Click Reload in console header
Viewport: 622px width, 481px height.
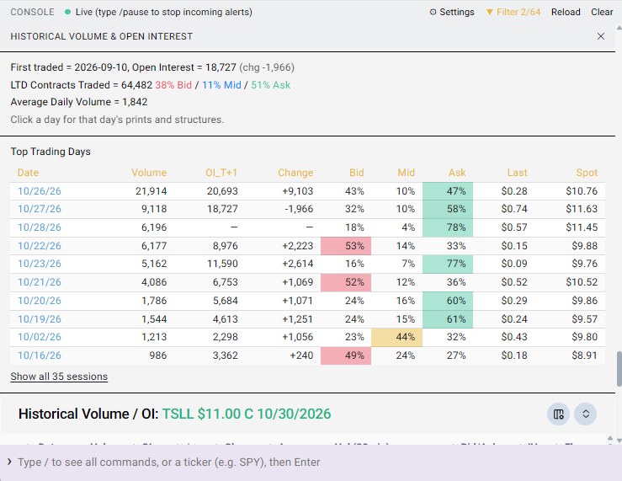pos(566,12)
